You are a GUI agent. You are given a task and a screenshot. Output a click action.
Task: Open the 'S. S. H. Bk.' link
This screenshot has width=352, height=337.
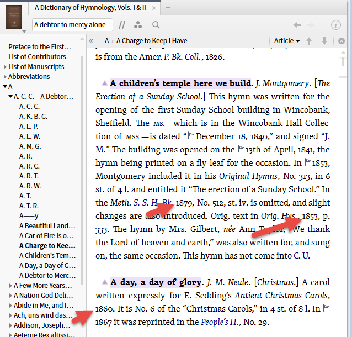pyautogui.click(x=152, y=203)
